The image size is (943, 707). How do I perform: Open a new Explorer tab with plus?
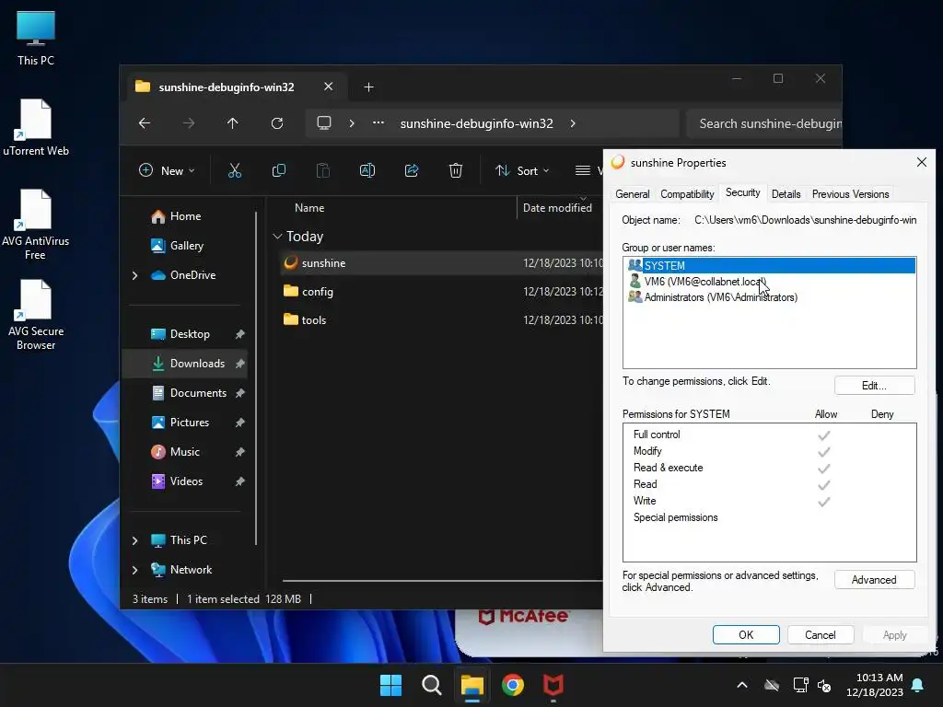[x=368, y=87]
